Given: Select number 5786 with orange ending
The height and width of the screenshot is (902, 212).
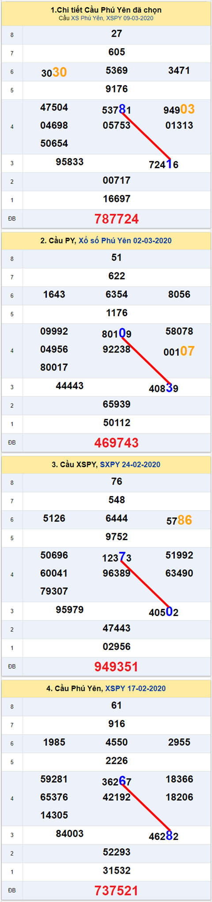Looking at the screenshot, I should pos(179,520).
